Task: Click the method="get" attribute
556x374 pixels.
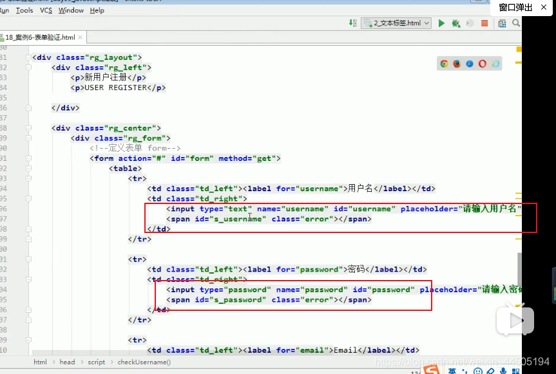Action: tap(247, 158)
